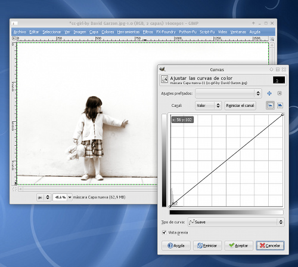
Task: Click the status text máscara Capa nueva
Action: pos(100,197)
